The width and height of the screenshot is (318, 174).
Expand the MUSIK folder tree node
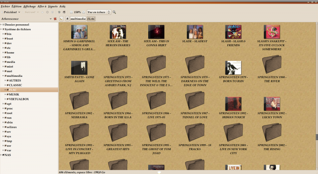click(x=5, y=94)
